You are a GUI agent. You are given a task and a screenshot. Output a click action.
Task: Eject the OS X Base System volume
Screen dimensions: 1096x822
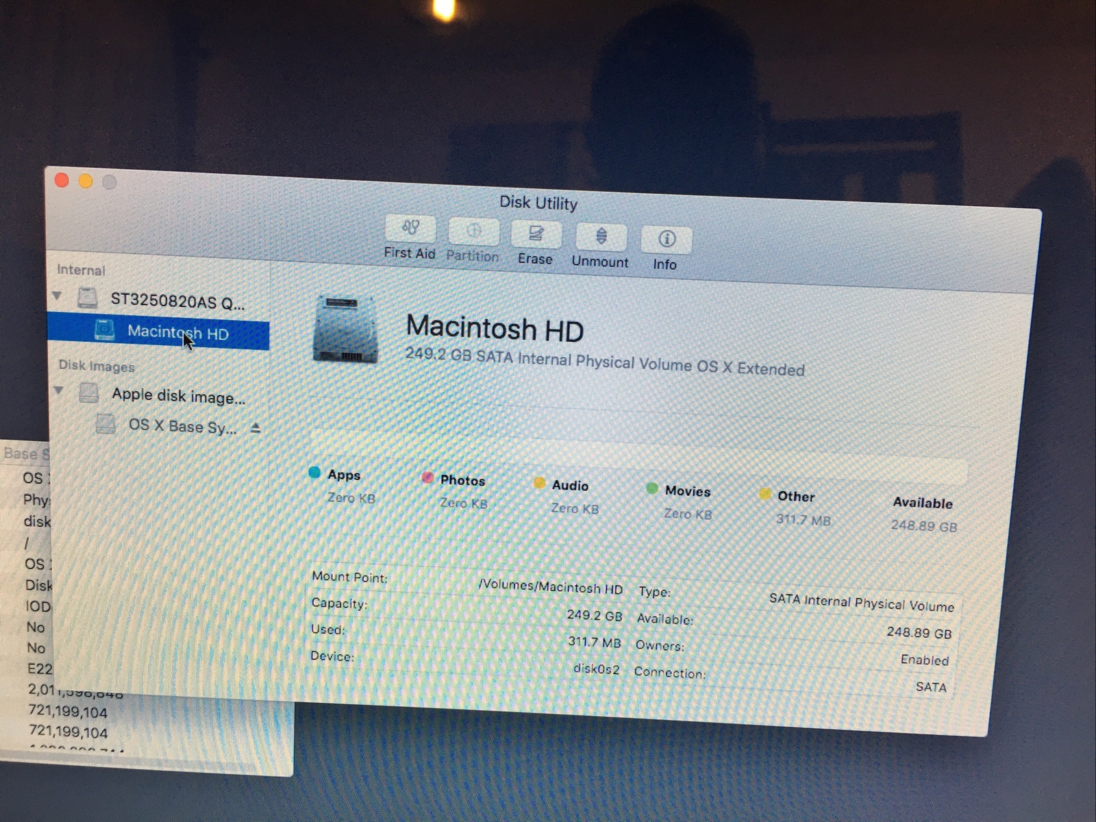click(x=256, y=428)
